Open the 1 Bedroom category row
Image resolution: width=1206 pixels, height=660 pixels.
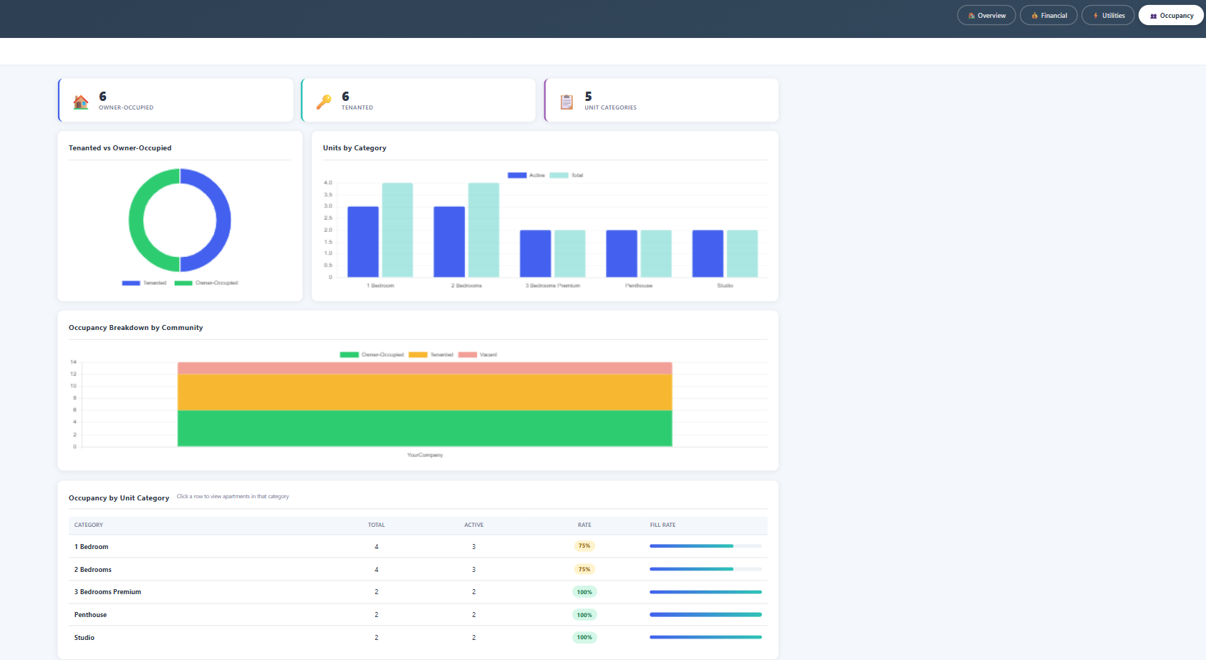[x=418, y=546]
